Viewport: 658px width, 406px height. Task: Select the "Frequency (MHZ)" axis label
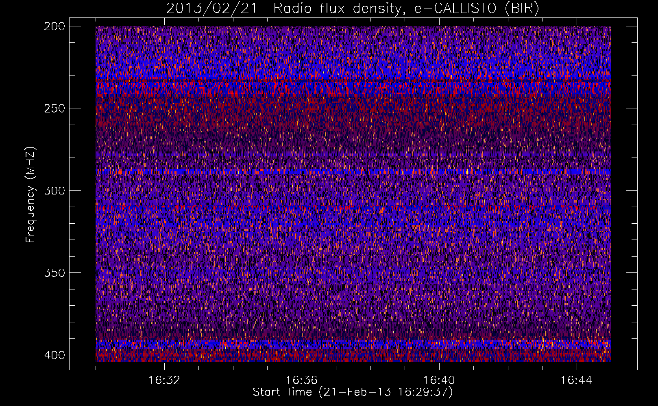click(x=31, y=195)
